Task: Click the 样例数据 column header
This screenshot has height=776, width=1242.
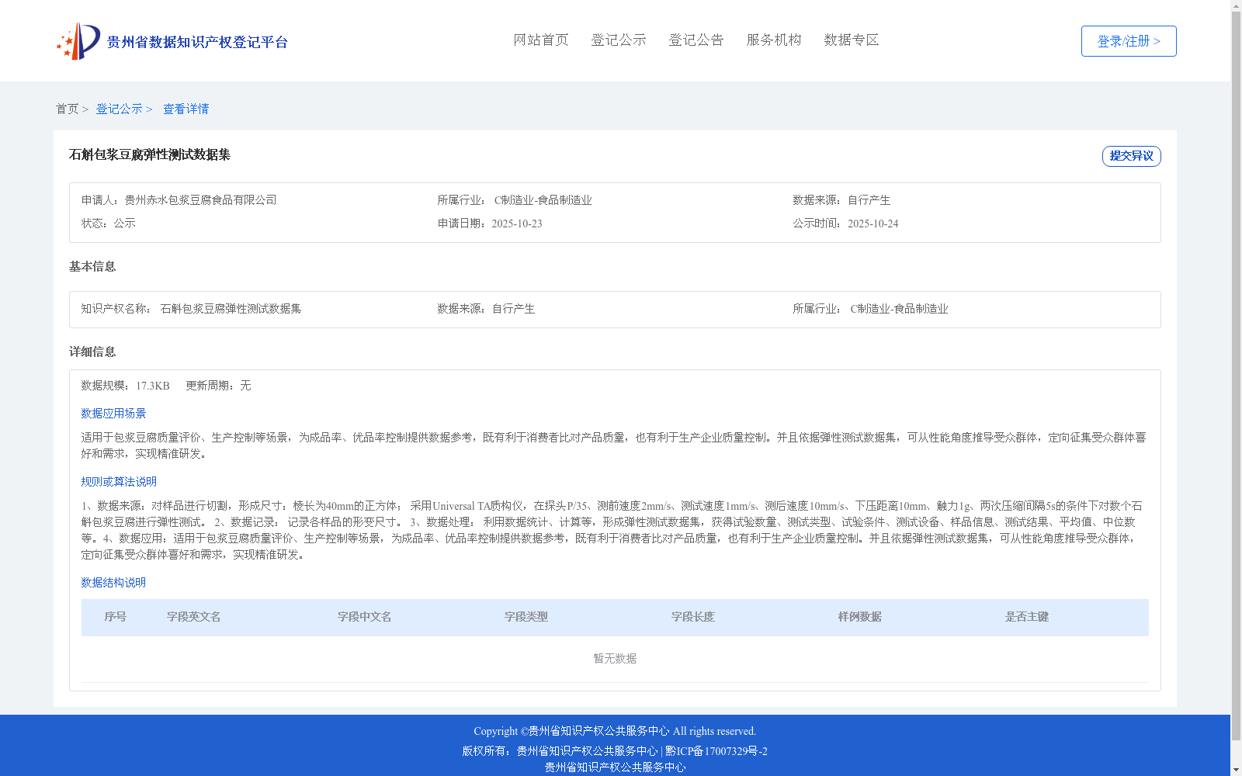Action: (x=859, y=617)
